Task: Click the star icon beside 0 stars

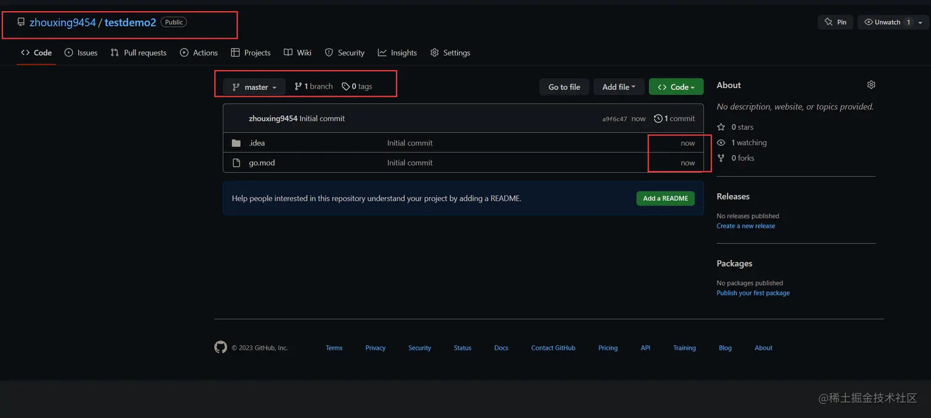Action: coord(721,127)
